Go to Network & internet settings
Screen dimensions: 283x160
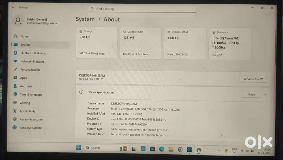33,61
